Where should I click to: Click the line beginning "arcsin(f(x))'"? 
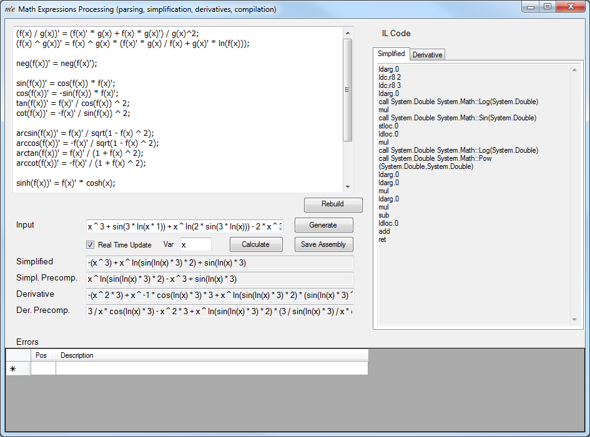tap(85, 133)
